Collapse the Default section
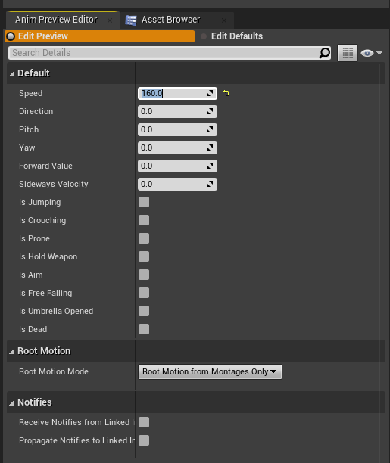This screenshot has width=390, height=463. click(x=11, y=73)
